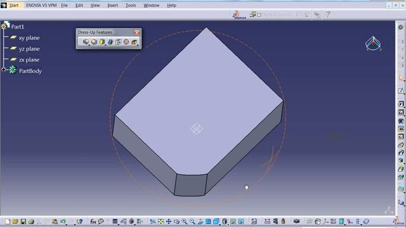Click into the ENOVIA Search field
Image resolution: width=406 pixels, height=228 pixels.
tap(278, 15)
